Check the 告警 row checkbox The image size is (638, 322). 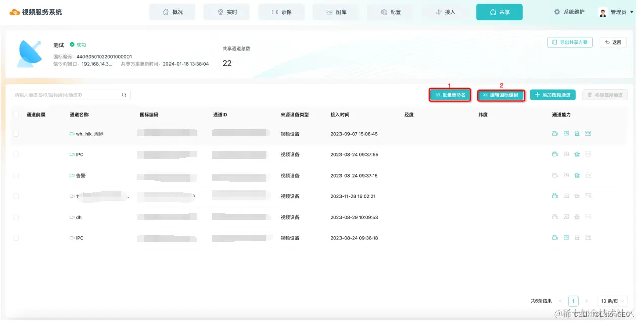coord(16,175)
